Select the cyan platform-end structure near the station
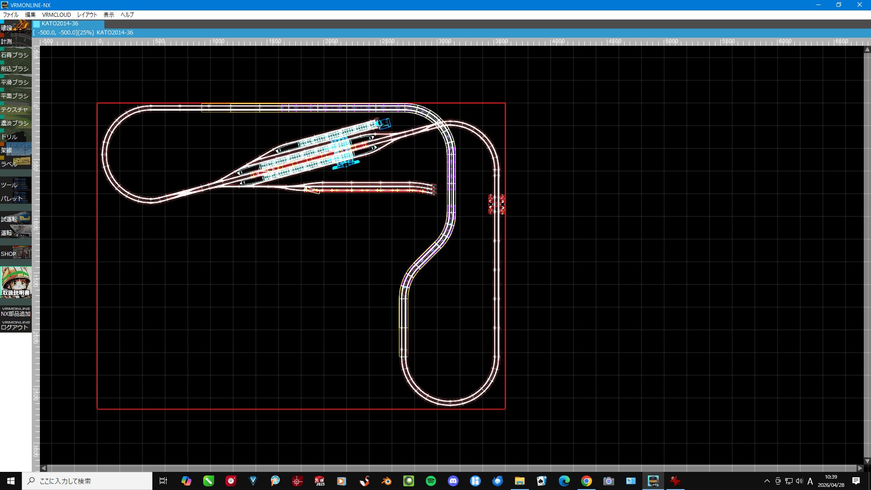Image resolution: width=871 pixels, height=490 pixels. 383,123
